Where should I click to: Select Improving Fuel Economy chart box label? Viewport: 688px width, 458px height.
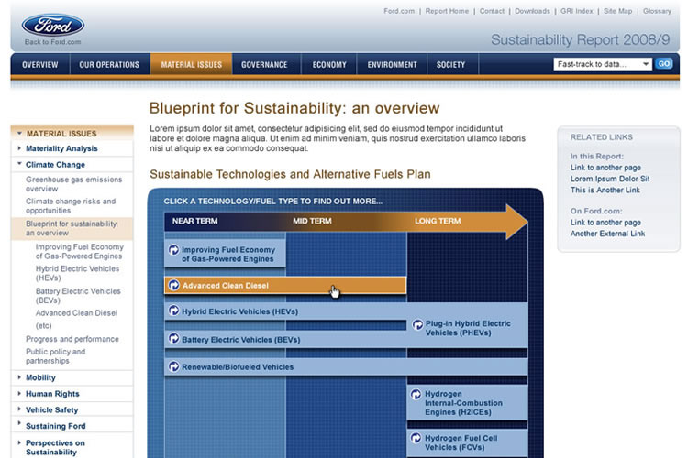[x=228, y=255]
